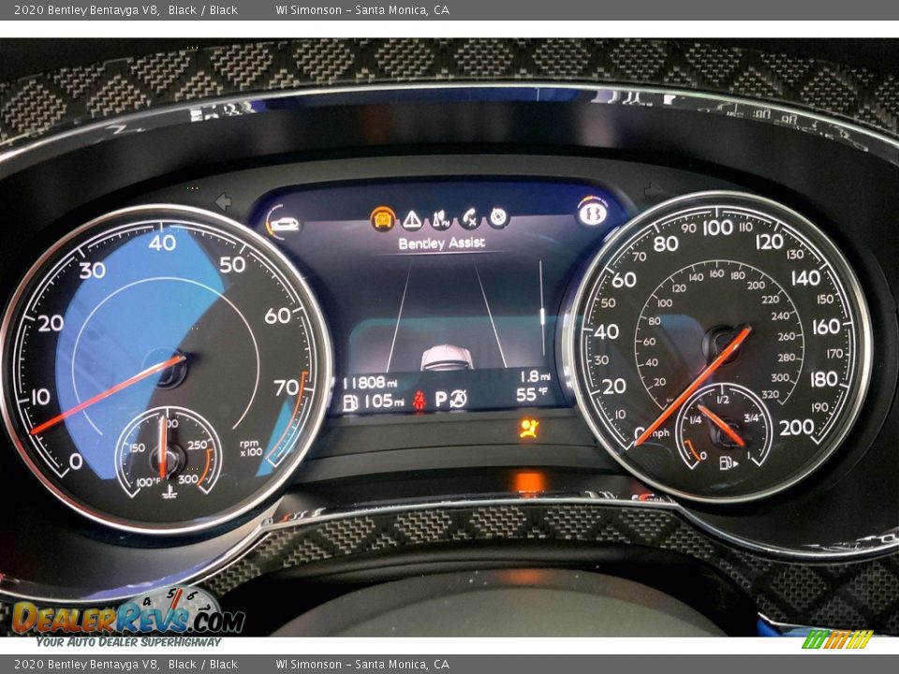Tap the muted phone icon
The image size is (899, 674).
point(470,218)
